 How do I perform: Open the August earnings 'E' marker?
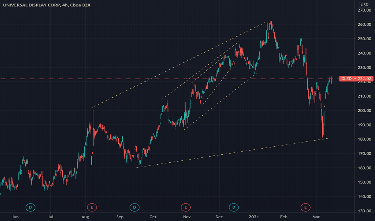[92, 207]
